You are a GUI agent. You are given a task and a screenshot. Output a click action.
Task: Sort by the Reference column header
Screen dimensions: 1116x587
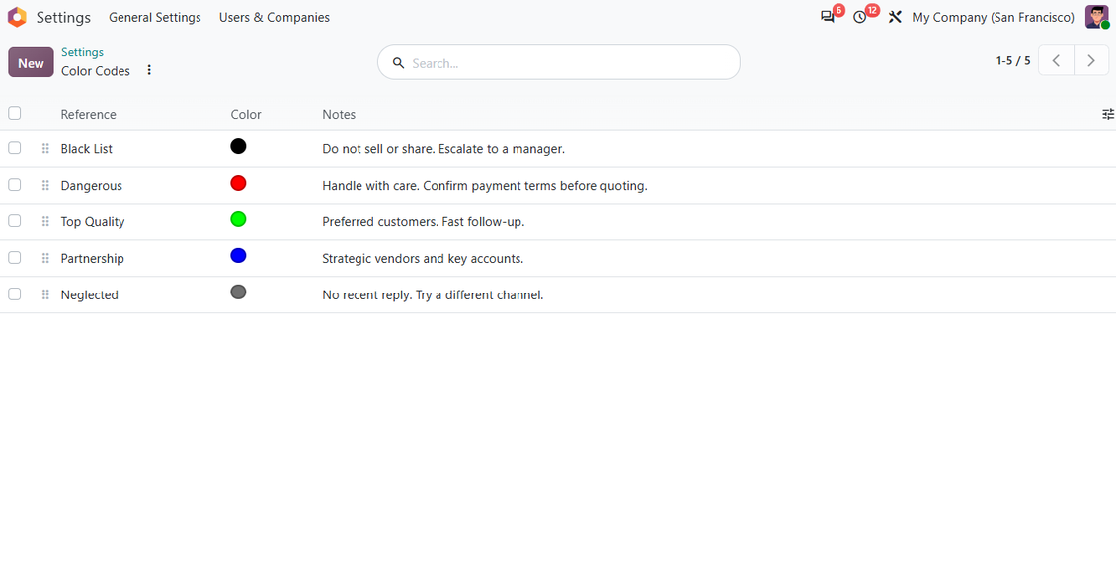88,114
